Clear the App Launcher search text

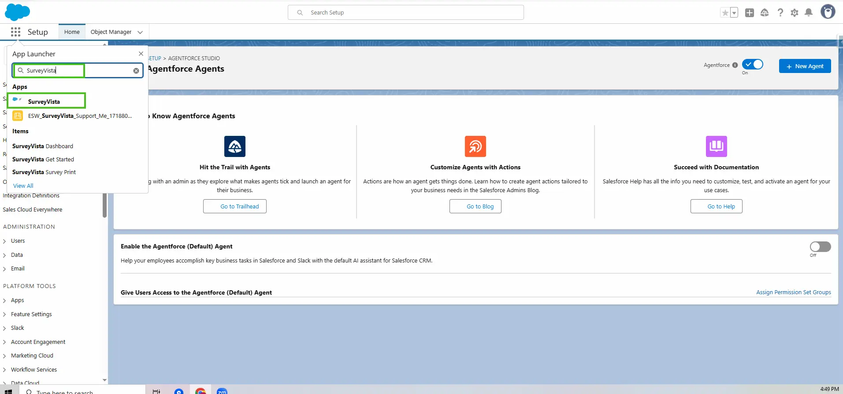[136, 71]
